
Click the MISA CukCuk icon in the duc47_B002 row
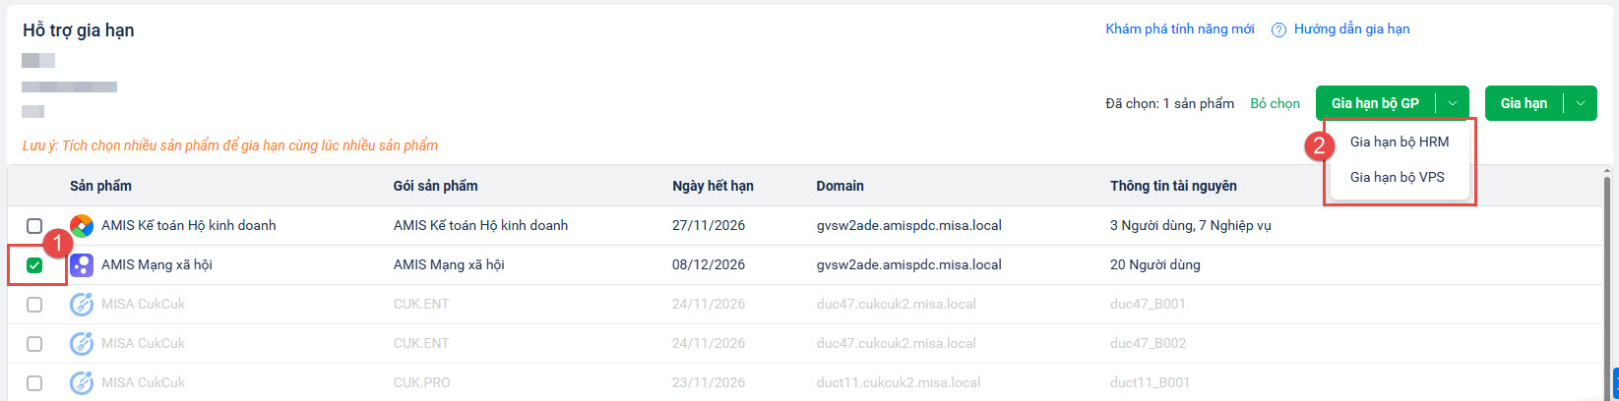(x=82, y=344)
